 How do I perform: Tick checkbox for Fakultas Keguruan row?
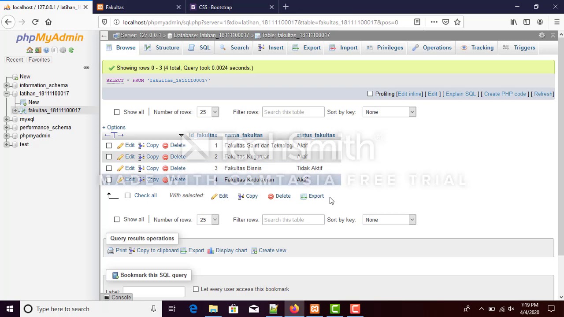(109, 157)
